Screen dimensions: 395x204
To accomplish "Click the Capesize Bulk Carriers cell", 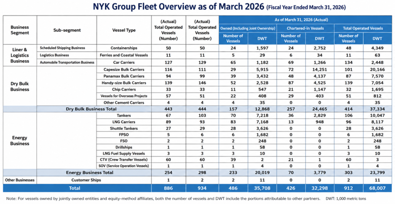I will (x=124, y=70).
